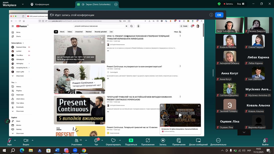
Task: Open the View dropdown at the top
Action: click(241, 4)
